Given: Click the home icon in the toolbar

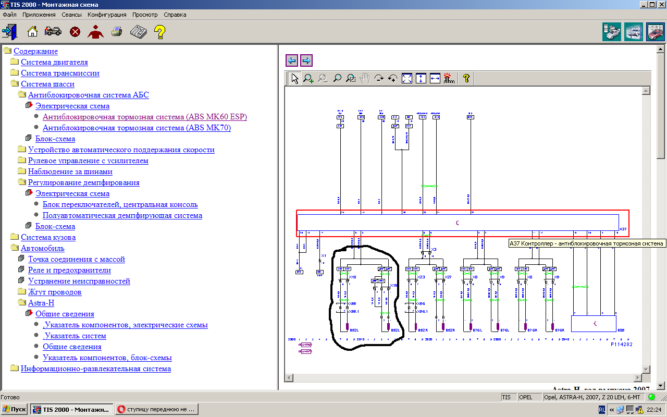Looking at the screenshot, I should click(x=32, y=32).
